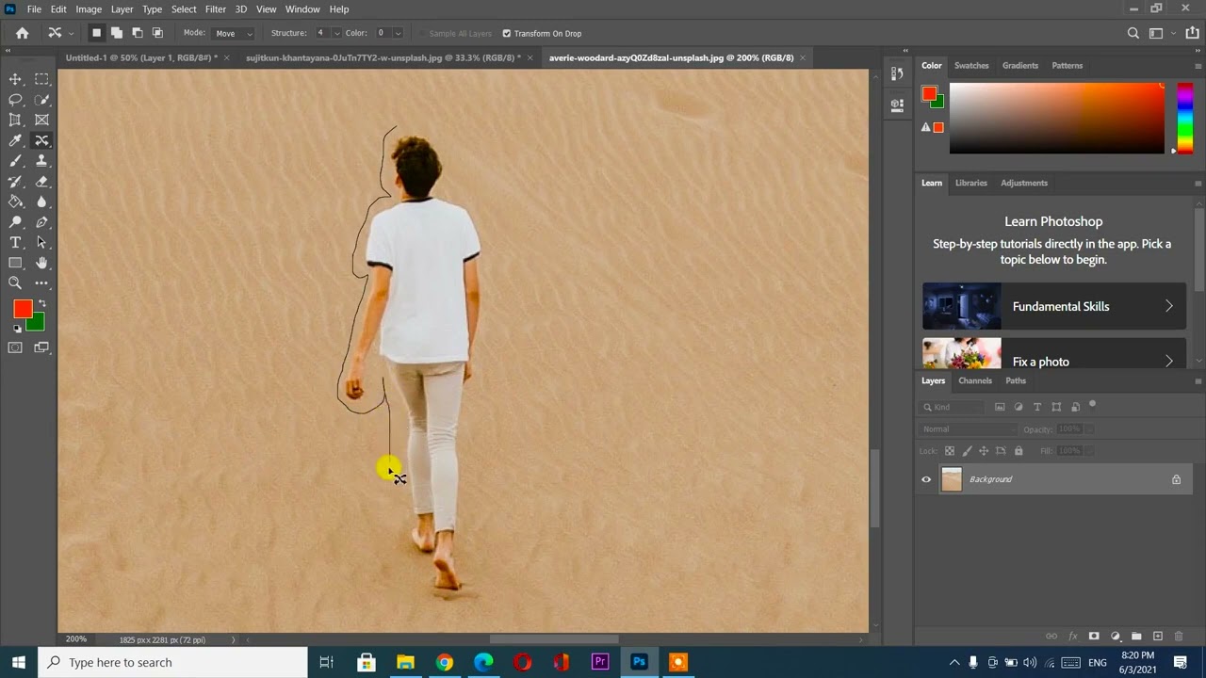Swap foreground and background colors

[x=41, y=303]
